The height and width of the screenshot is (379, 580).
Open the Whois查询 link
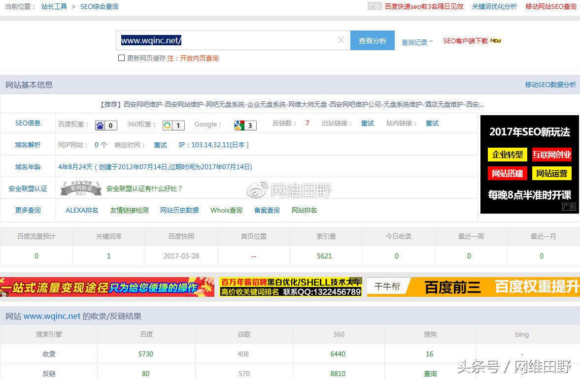(x=226, y=210)
